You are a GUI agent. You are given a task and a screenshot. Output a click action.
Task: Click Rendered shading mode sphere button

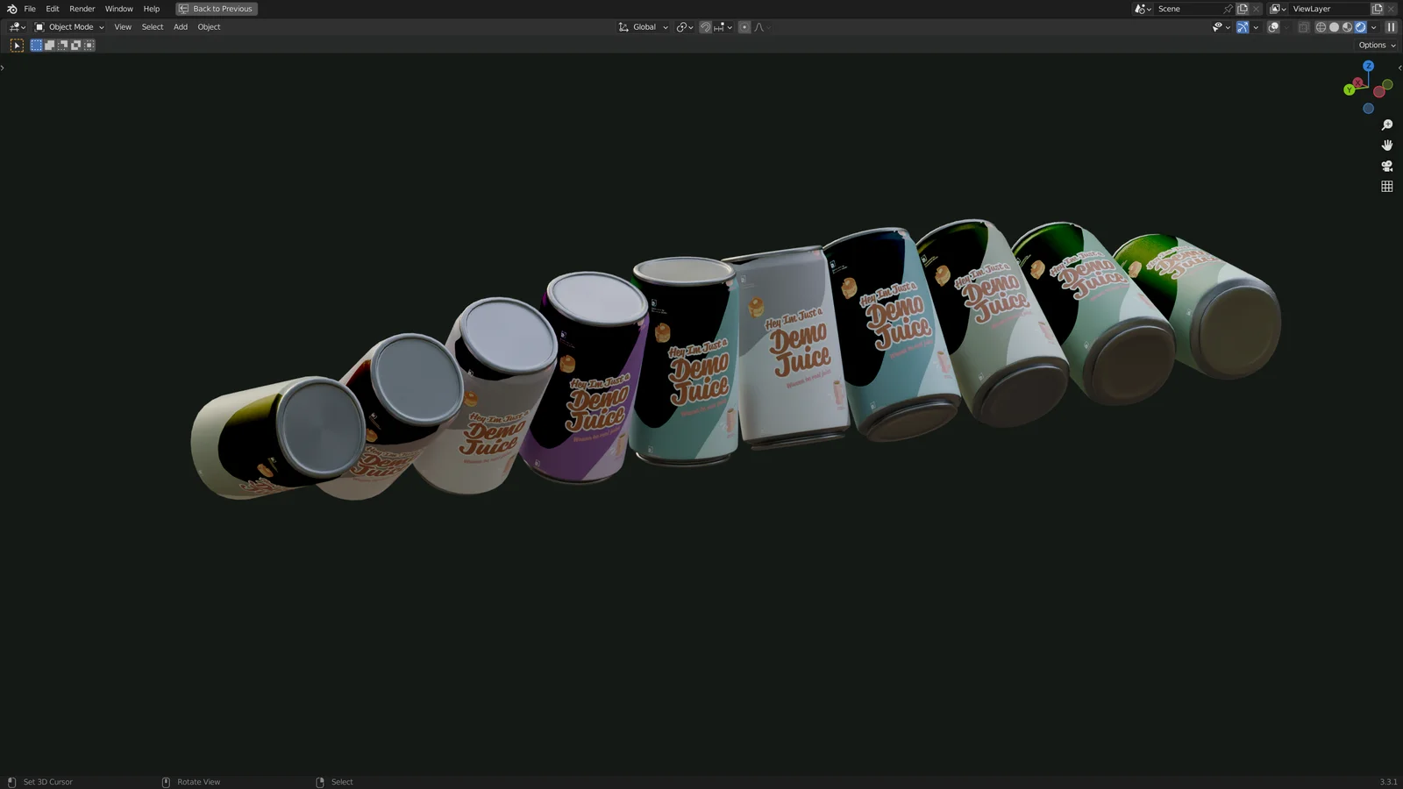click(x=1360, y=27)
